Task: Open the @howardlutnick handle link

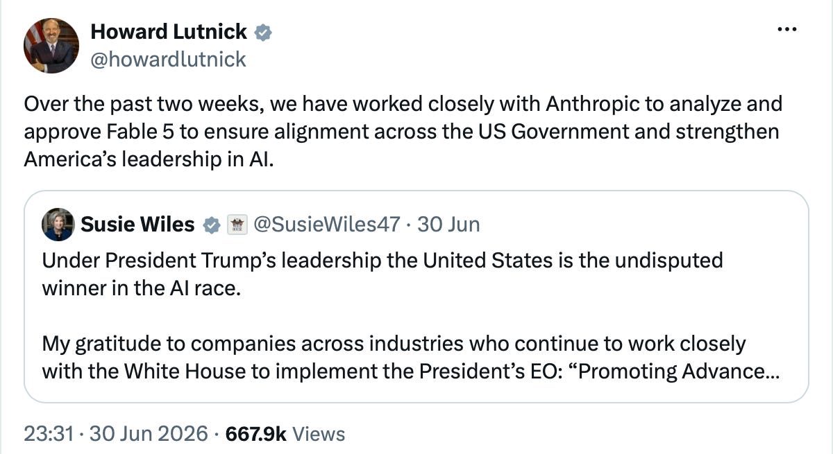Action: click(169, 60)
